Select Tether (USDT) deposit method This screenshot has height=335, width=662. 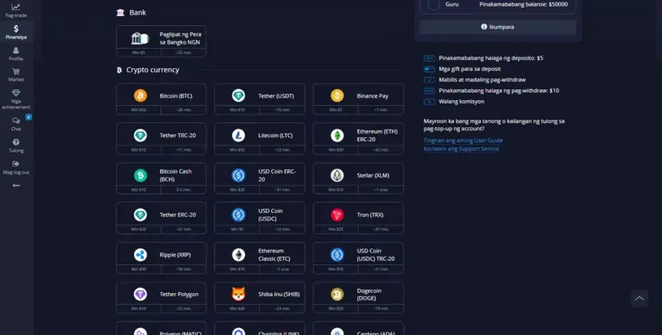(x=259, y=98)
